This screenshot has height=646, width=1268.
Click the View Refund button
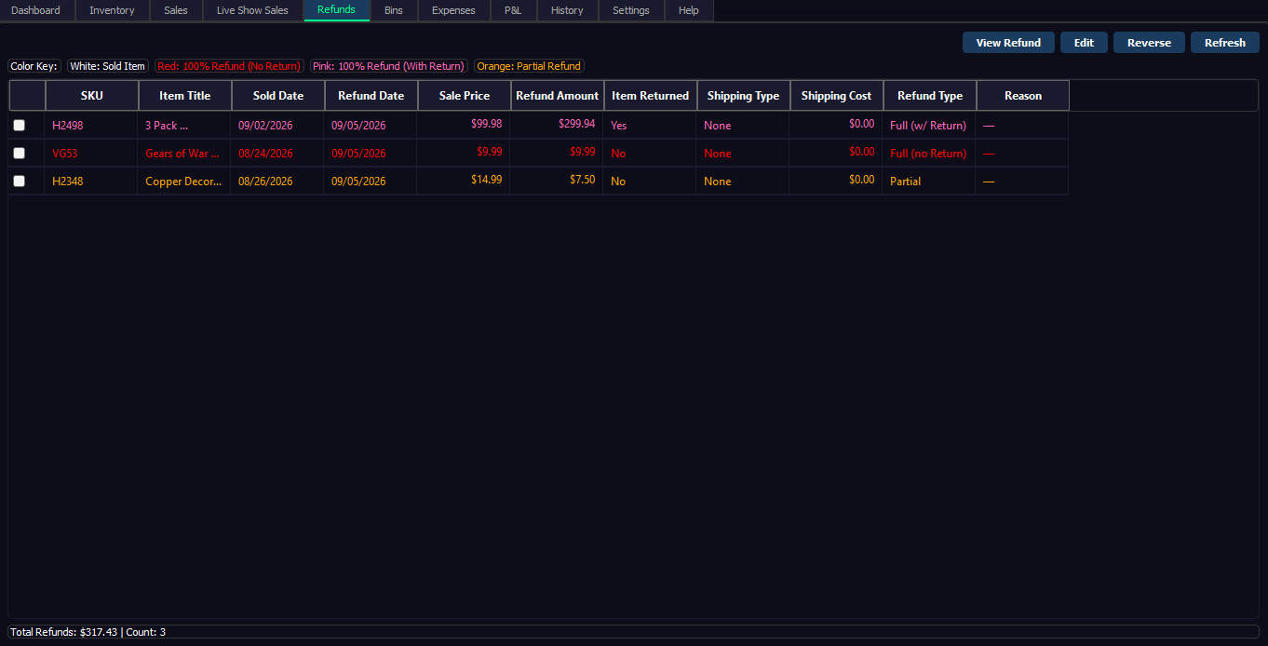[1008, 43]
